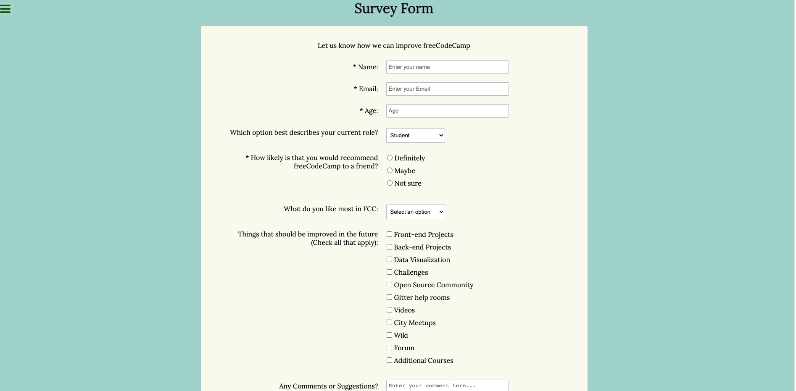Enable the Additional Courses checkbox

[x=389, y=360]
